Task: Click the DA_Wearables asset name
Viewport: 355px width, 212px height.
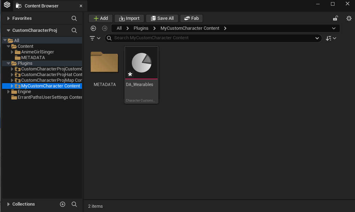Action: point(139,85)
